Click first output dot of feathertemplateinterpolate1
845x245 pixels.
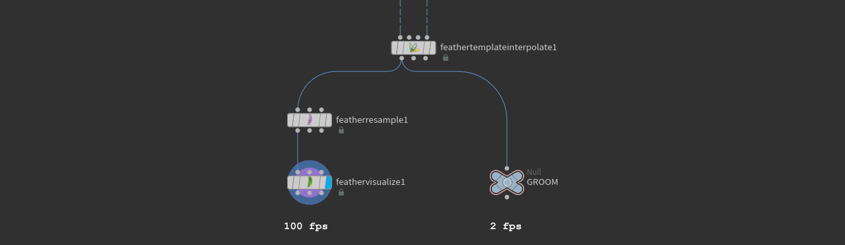pyautogui.click(x=402, y=58)
